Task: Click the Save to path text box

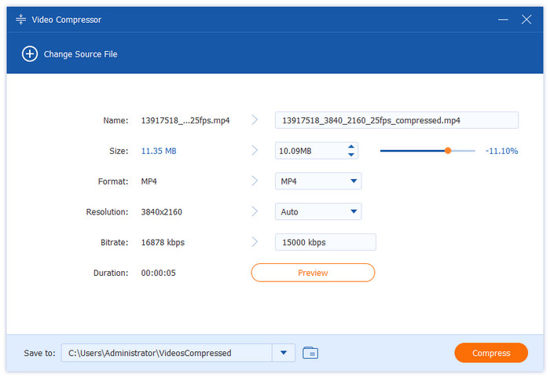Action: (167, 353)
